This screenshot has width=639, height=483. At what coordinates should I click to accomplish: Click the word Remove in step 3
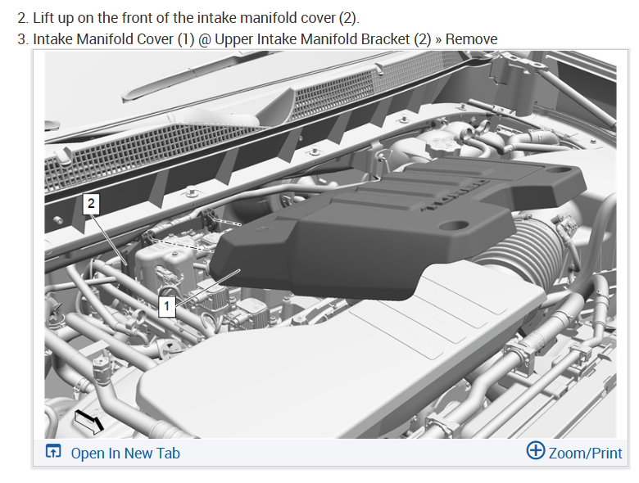coord(472,39)
